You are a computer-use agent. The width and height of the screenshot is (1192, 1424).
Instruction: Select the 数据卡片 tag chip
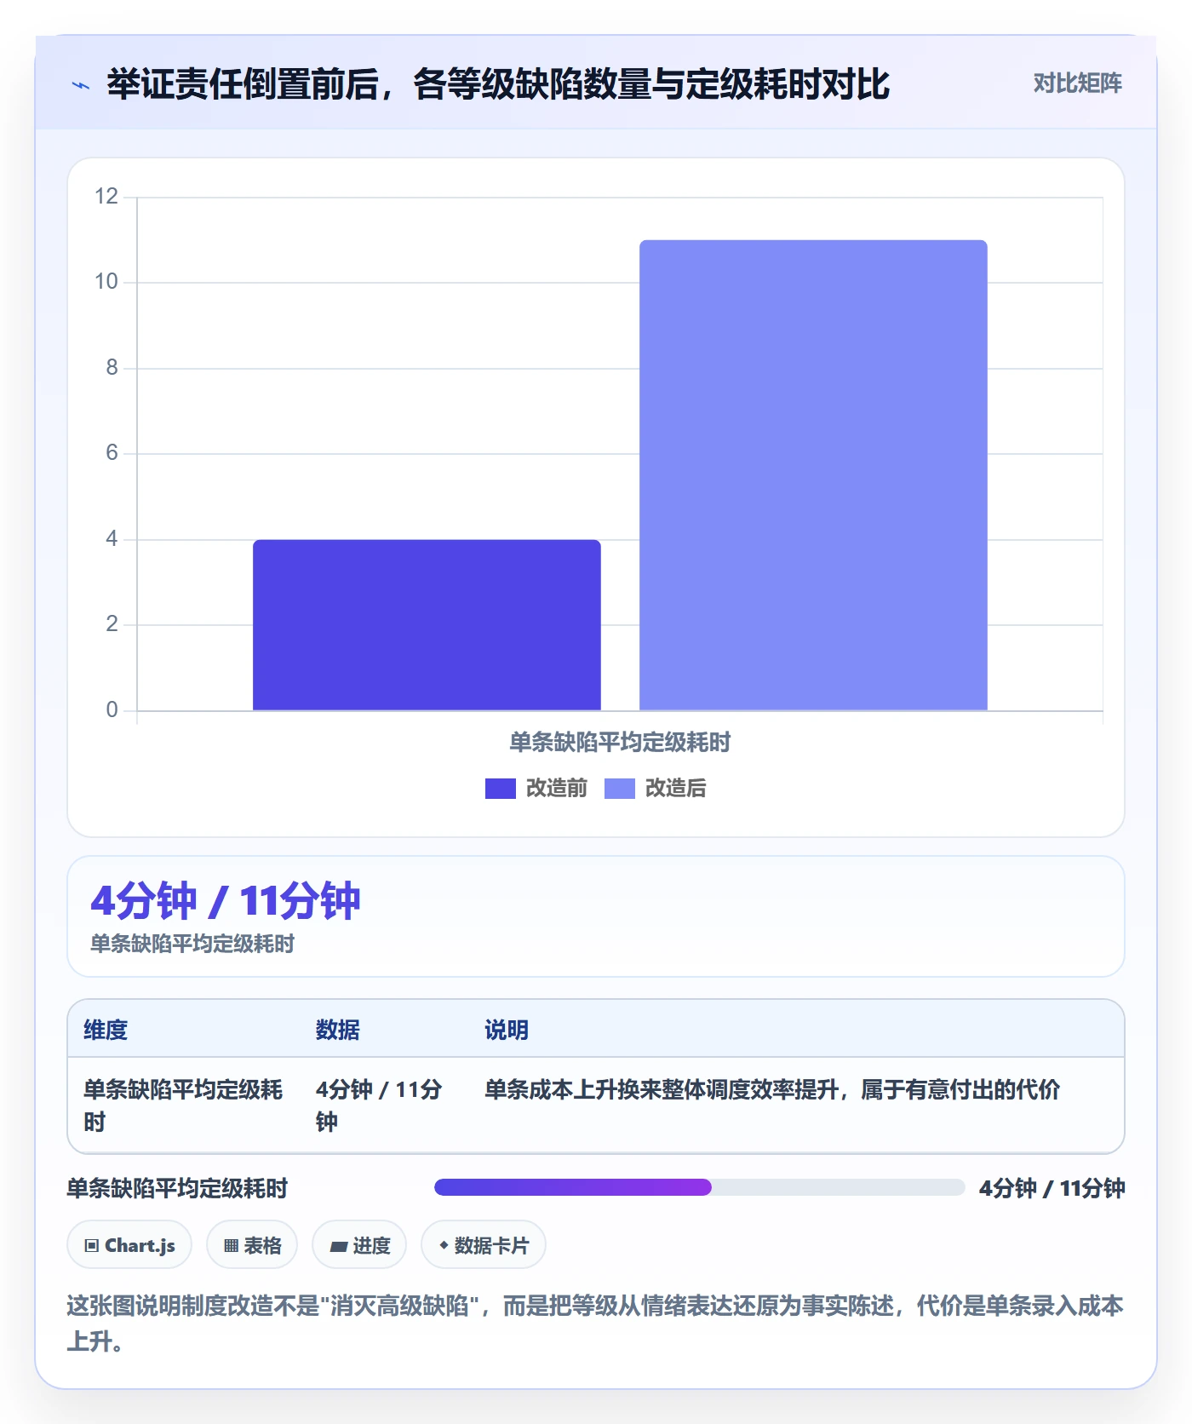tap(484, 1245)
